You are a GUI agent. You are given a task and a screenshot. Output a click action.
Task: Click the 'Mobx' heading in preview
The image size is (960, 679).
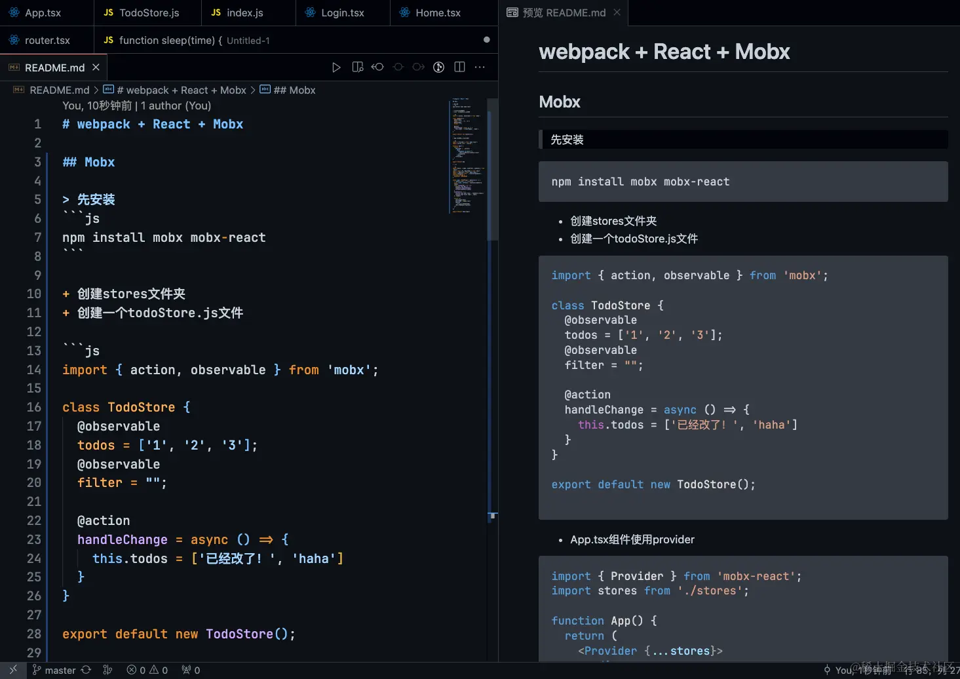coord(560,102)
